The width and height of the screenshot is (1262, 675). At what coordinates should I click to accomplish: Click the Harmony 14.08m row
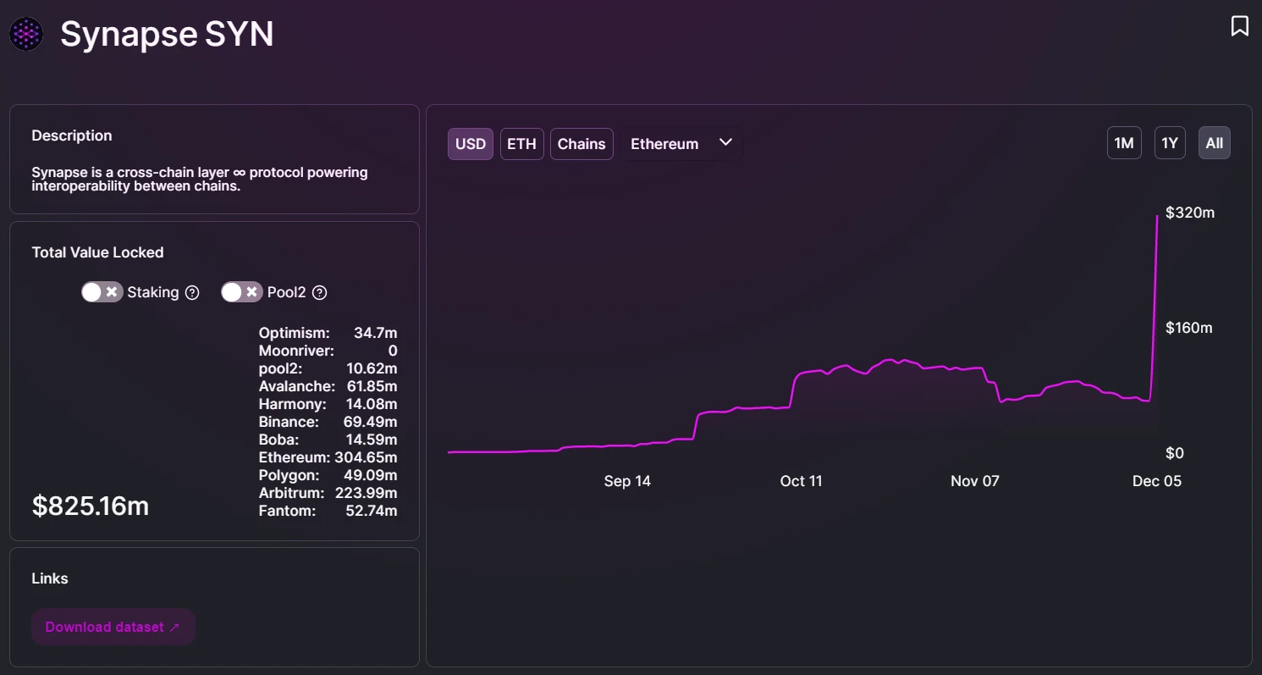(328, 404)
